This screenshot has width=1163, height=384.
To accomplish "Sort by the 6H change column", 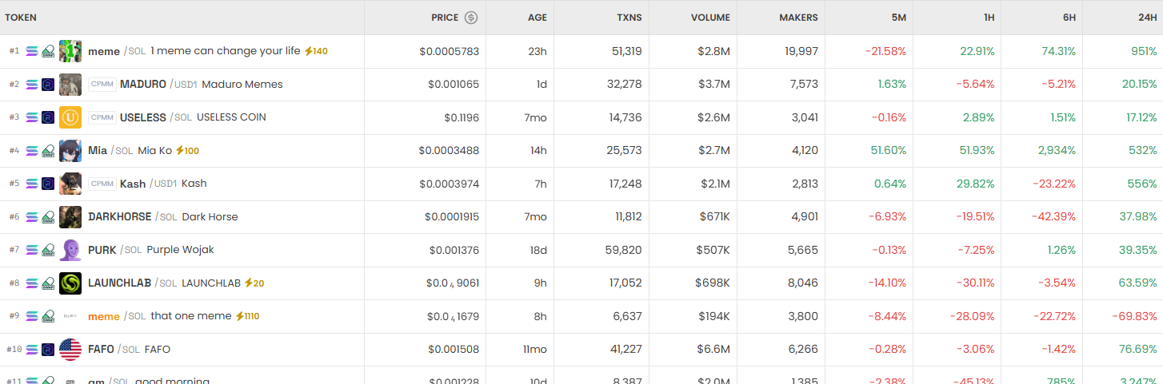I will tap(1068, 18).
